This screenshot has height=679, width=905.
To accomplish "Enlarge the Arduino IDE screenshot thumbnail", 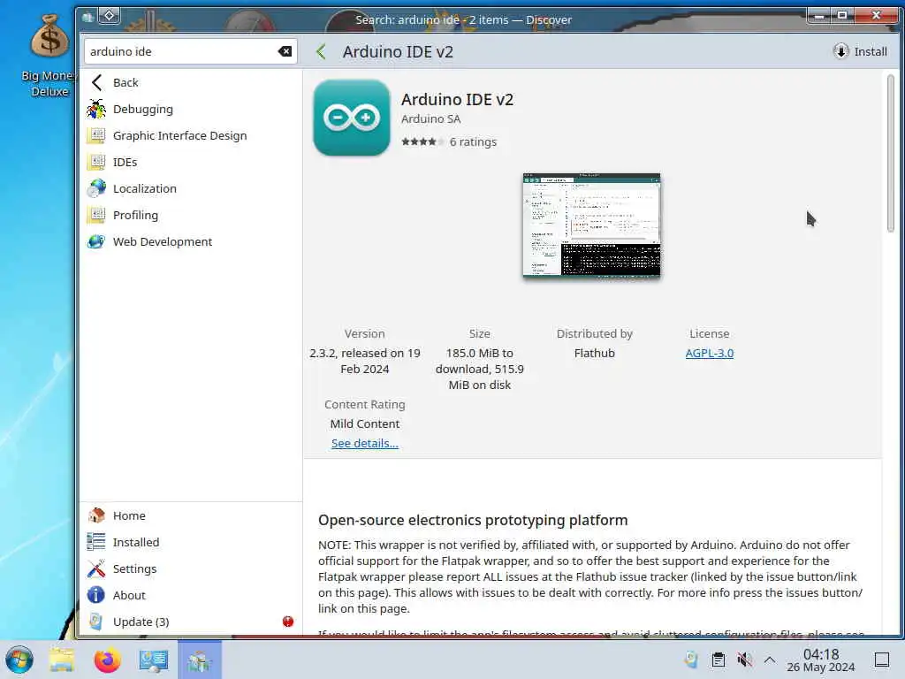I will (x=591, y=225).
